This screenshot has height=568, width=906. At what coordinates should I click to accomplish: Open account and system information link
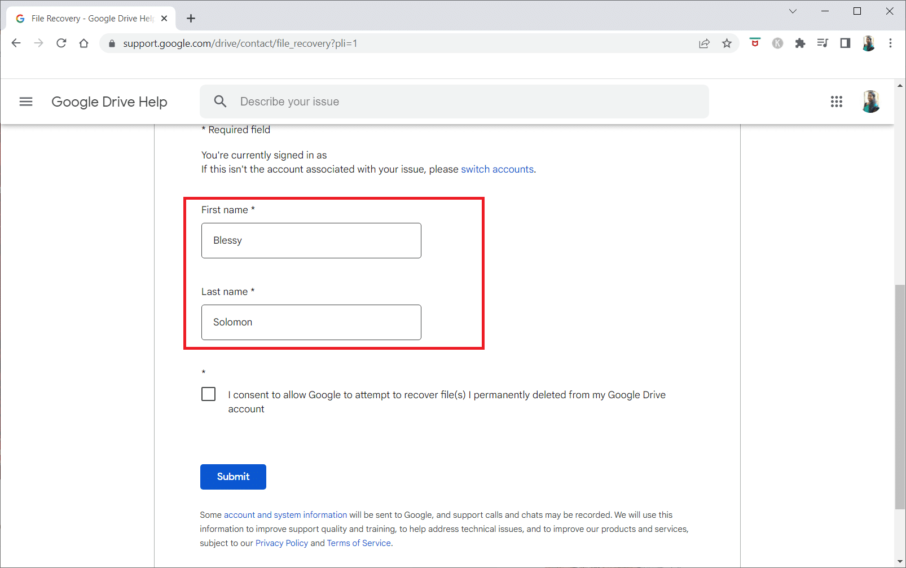point(285,515)
